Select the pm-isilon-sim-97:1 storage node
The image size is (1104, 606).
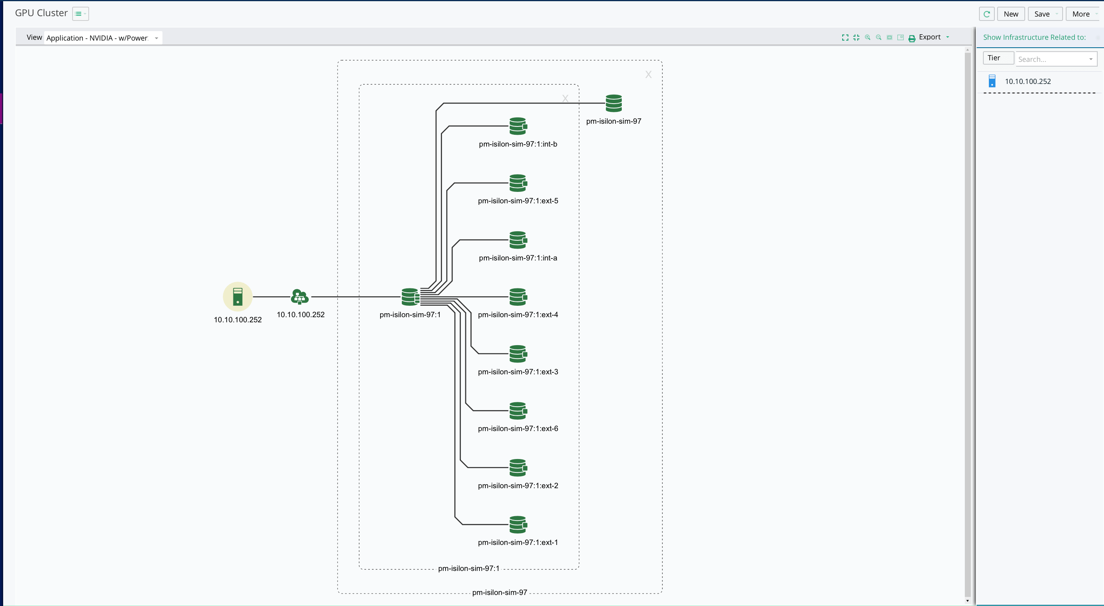point(410,296)
